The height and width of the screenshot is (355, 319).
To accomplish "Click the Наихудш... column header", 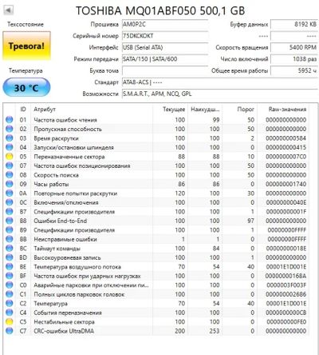I will tap(205, 109).
